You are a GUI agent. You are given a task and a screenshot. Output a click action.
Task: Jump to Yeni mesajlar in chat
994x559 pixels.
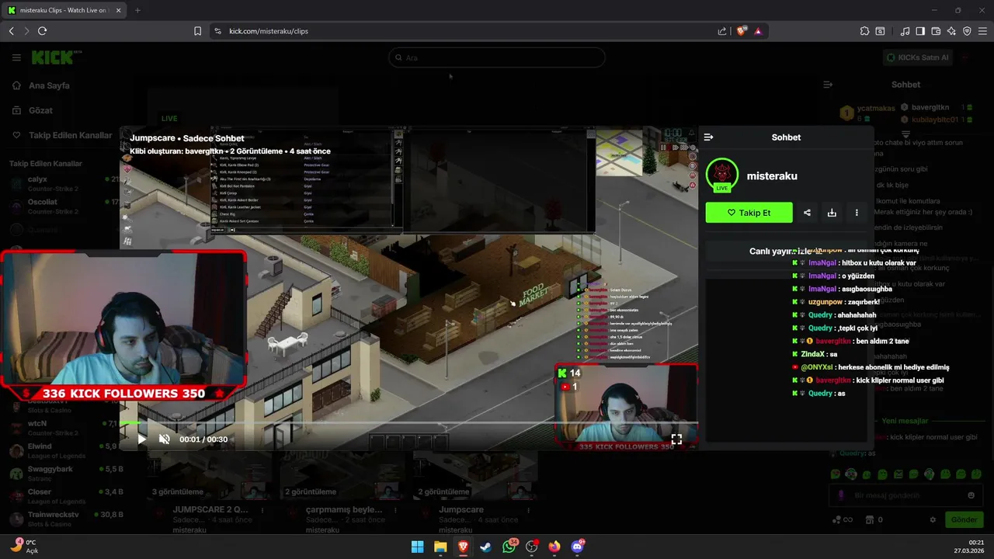pos(905,421)
